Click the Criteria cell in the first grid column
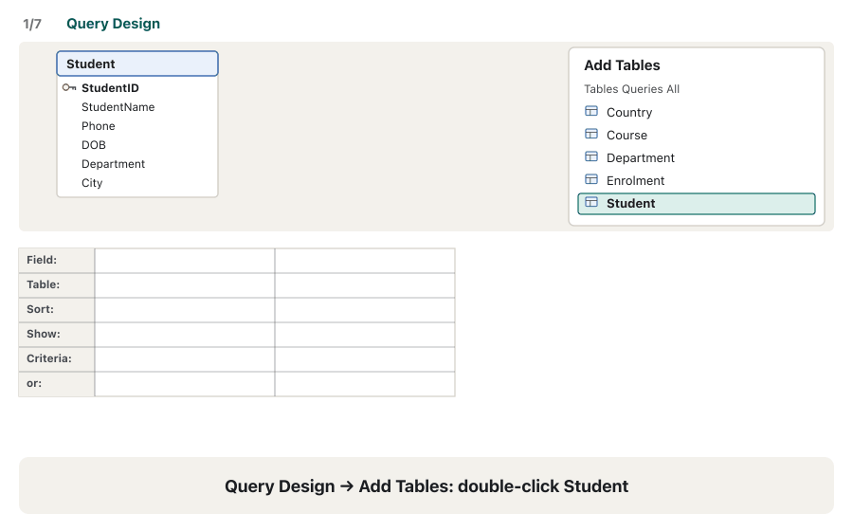This screenshot has height=531, width=853. point(185,359)
